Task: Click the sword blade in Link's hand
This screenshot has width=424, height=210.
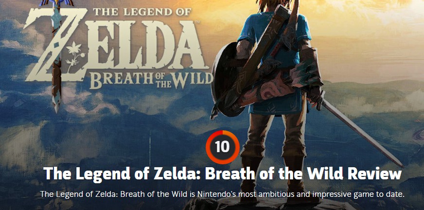Action: (362, 133)
